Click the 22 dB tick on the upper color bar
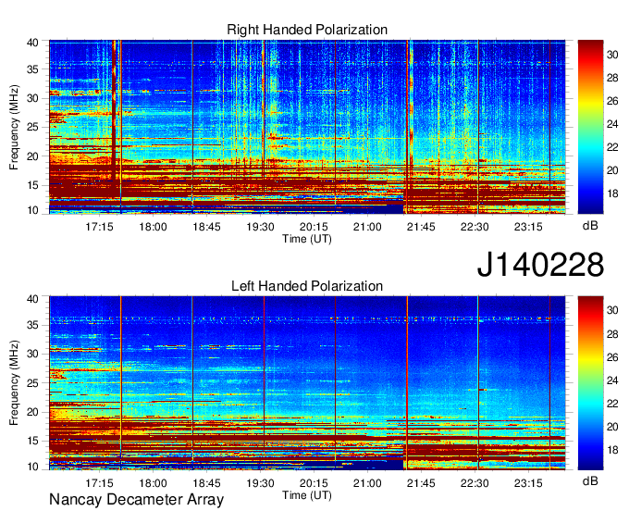This screenshot has height=511, width=629. (x=612, y=147)
